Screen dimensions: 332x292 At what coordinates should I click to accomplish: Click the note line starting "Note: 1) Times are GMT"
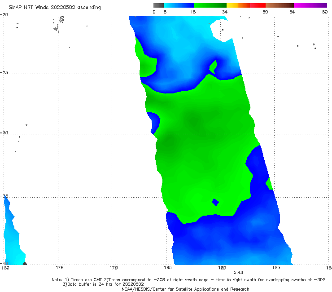[x=188, y=280]
